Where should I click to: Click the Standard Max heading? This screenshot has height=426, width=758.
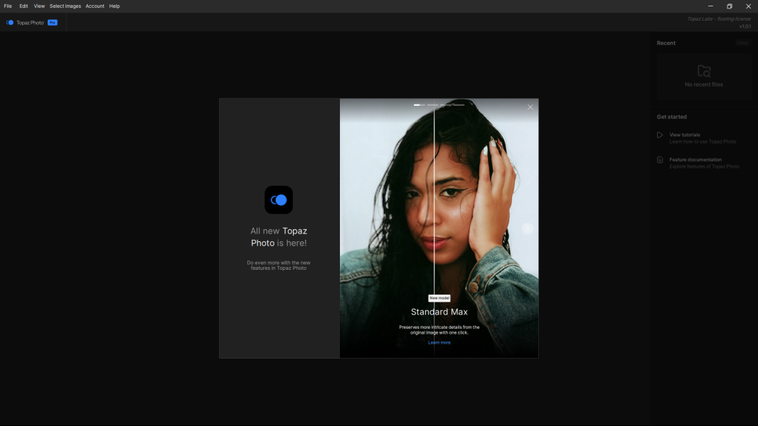439,312
